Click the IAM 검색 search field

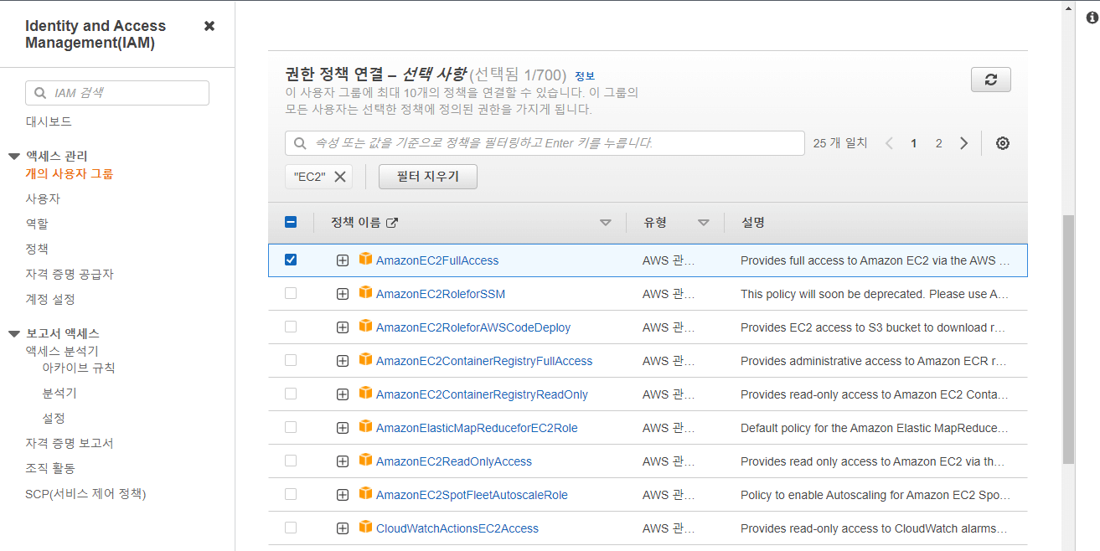click(117, 93)
